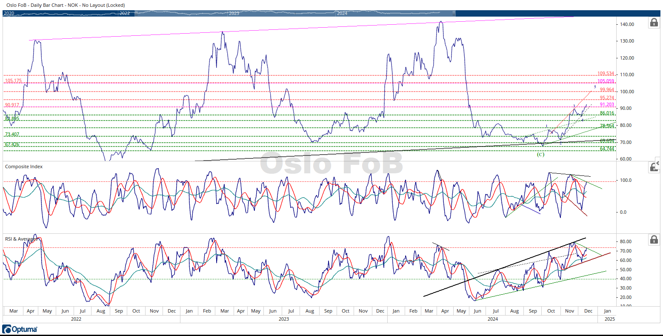
Task: Click the RSI & Averages panel label
Action: (21, 239)
